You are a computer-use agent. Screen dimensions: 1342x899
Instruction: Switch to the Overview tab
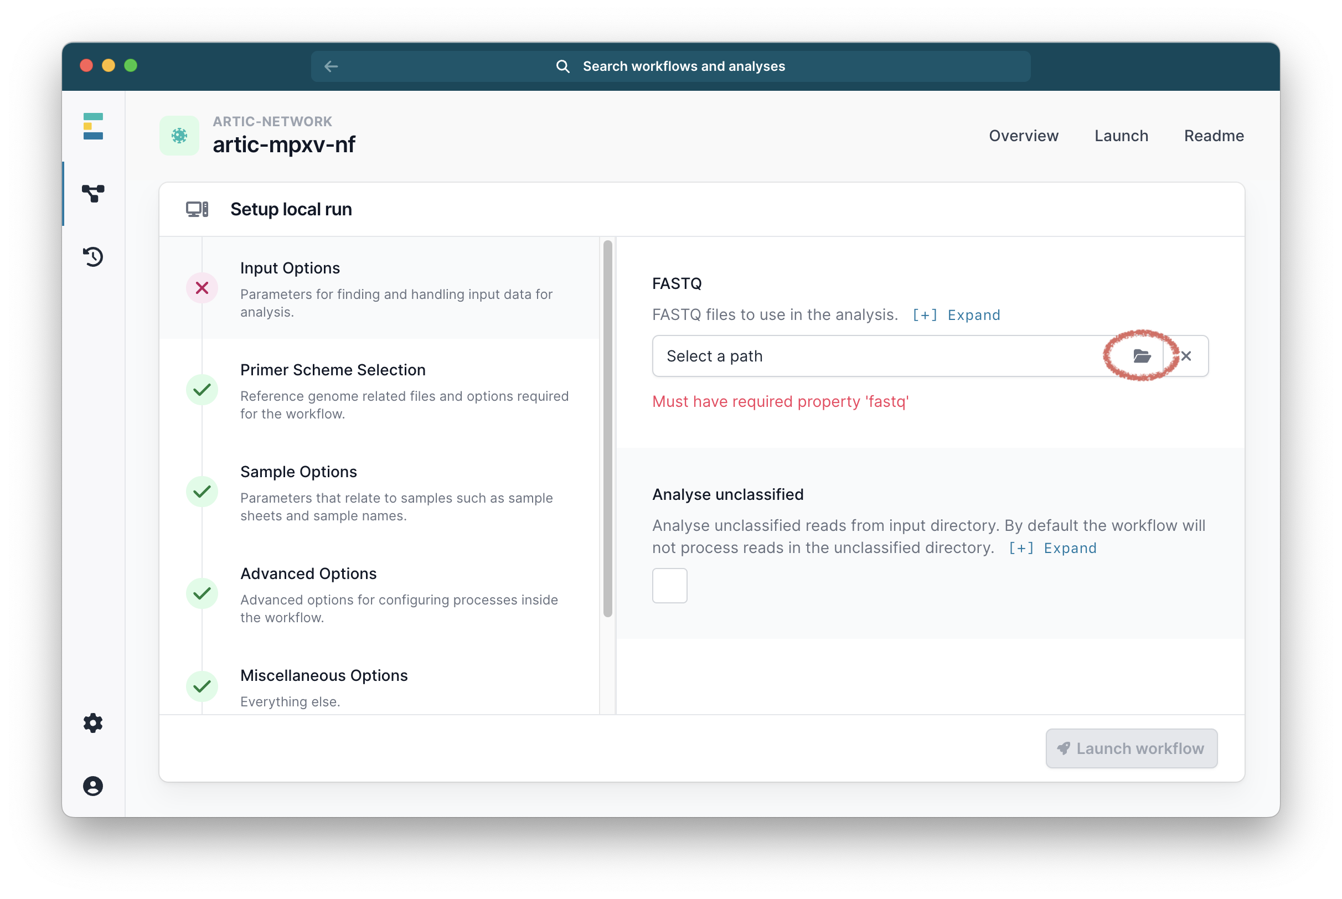click(1023, 136)
